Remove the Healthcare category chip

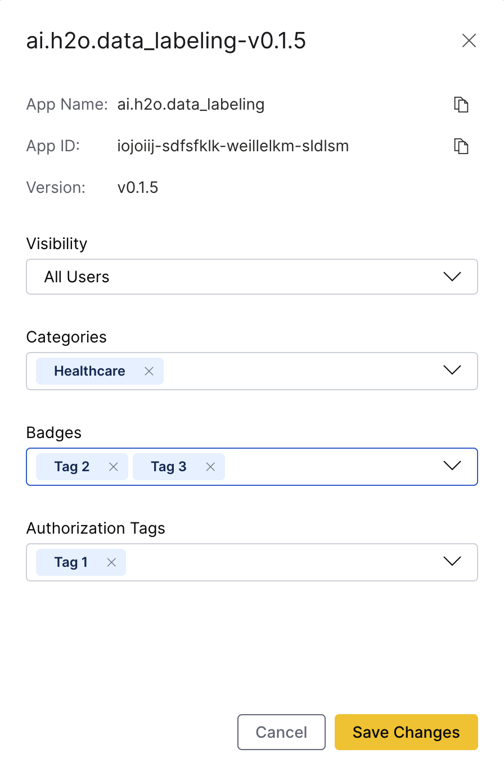tap(149, 371)
